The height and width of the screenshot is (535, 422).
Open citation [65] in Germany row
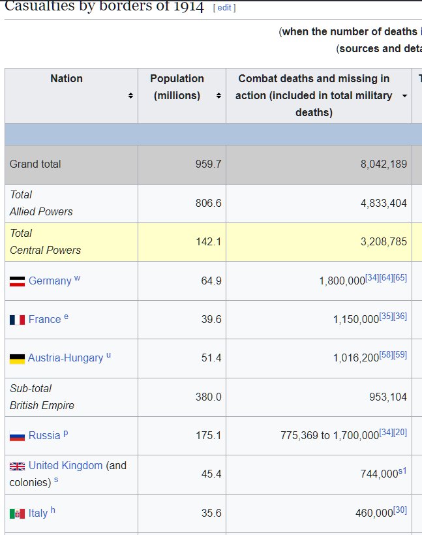[x=400, y=278]
